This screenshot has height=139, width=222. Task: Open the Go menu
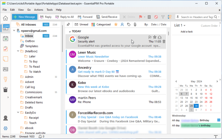(29, 10)
